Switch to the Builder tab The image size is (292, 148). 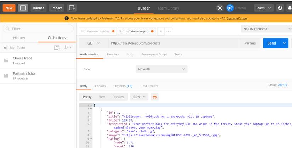click(144, 8)
